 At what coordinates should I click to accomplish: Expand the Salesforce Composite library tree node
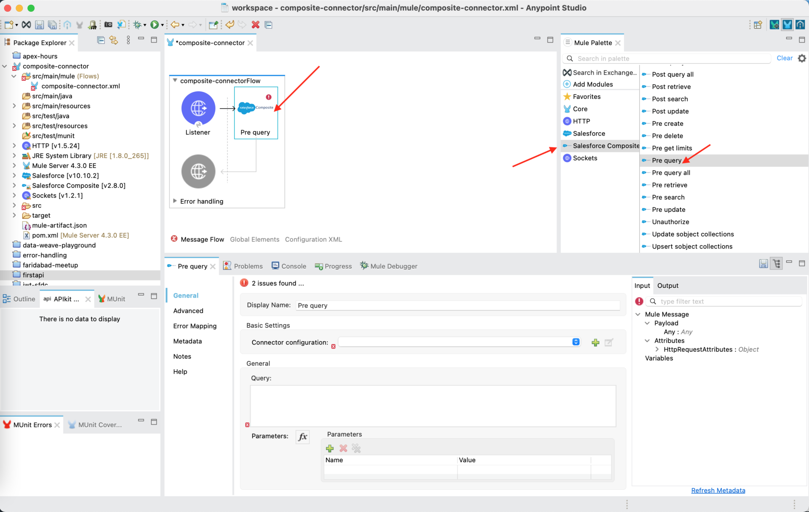14,186
